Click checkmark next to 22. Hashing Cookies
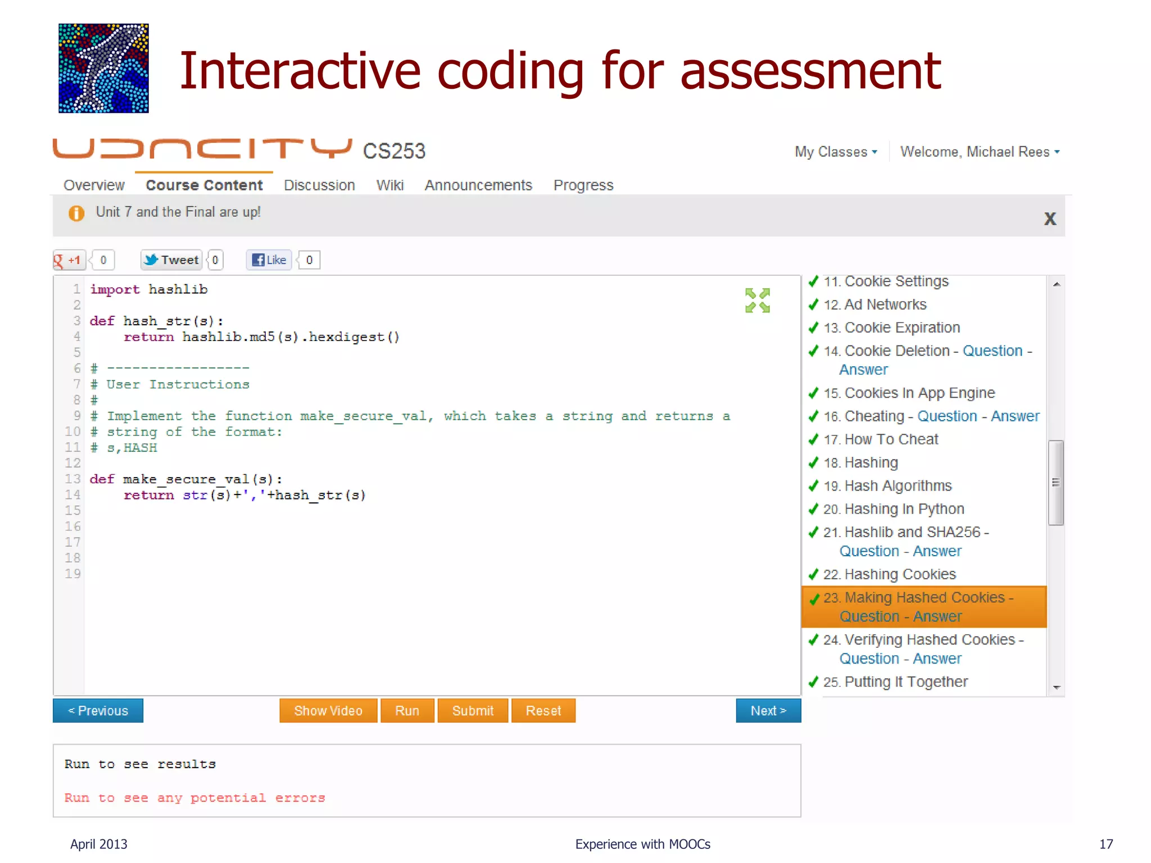 point(813,574)
